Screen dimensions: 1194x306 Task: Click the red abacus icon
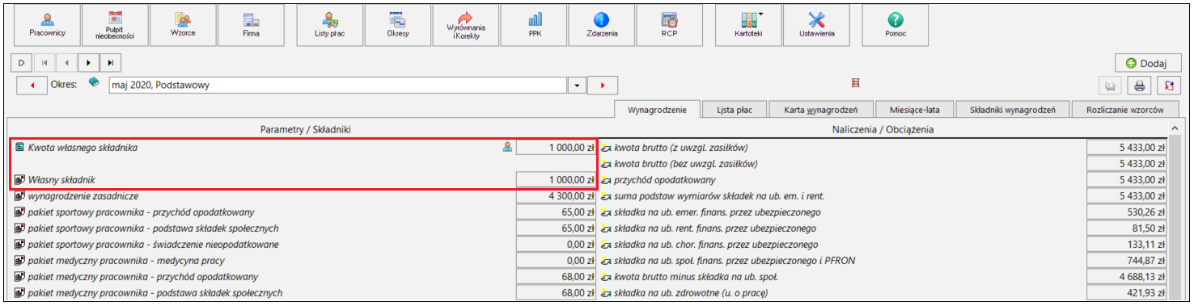click(x=855, y=82)
